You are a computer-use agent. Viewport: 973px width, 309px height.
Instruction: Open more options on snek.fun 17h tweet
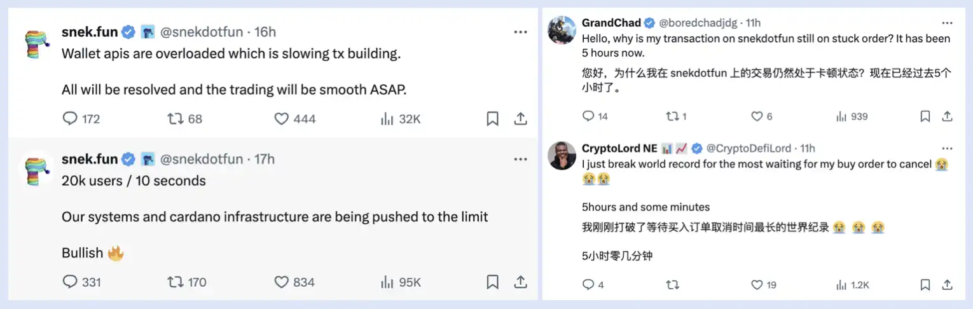pos(520,159)
